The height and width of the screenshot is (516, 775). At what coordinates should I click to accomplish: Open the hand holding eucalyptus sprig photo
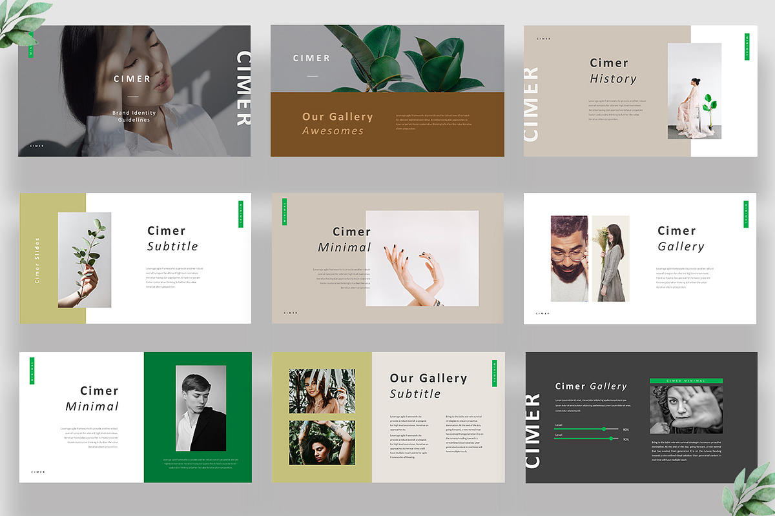point(84,259)
